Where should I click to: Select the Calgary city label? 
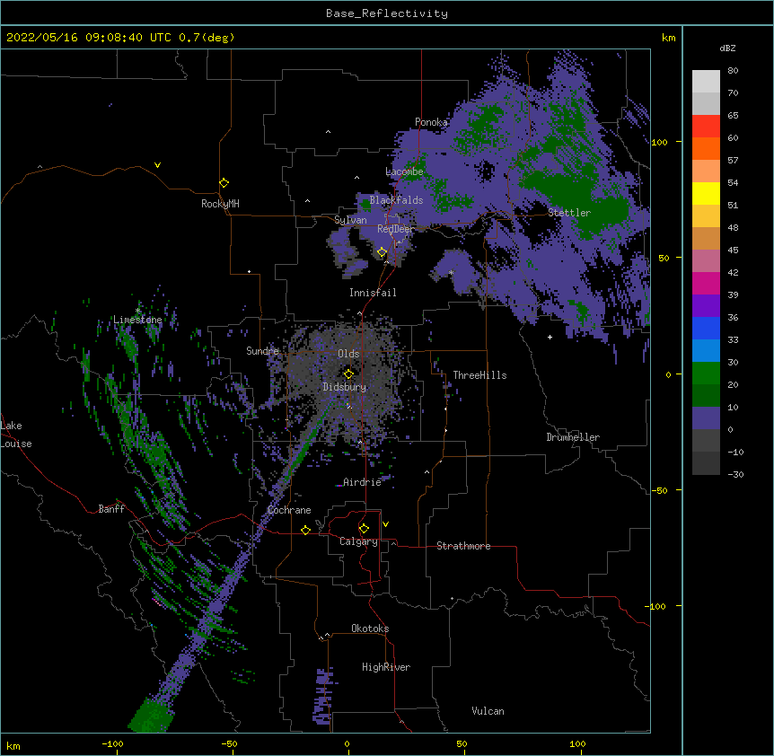pyautogui.click(x=358, y=541)
